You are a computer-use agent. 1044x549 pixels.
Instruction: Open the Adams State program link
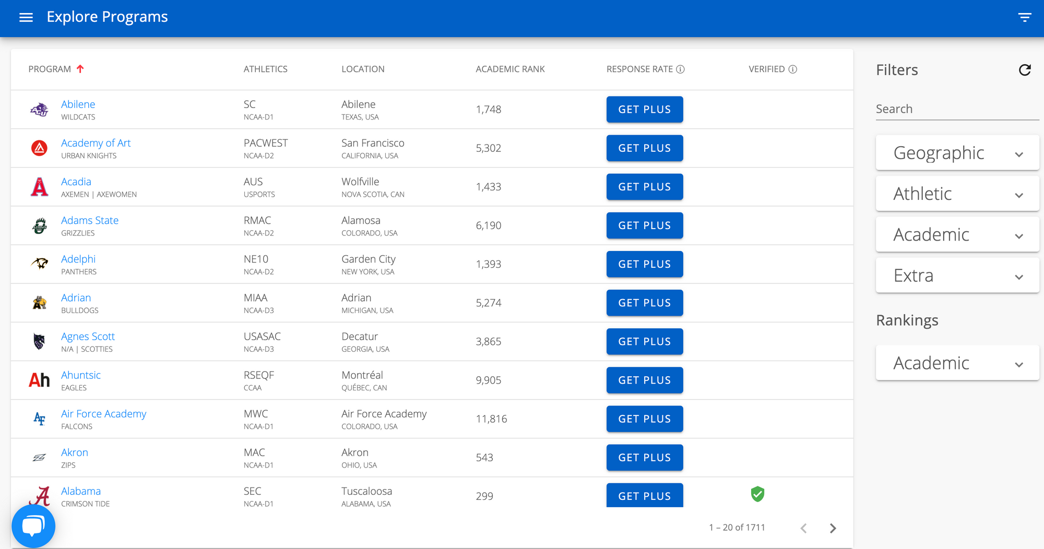90,220
